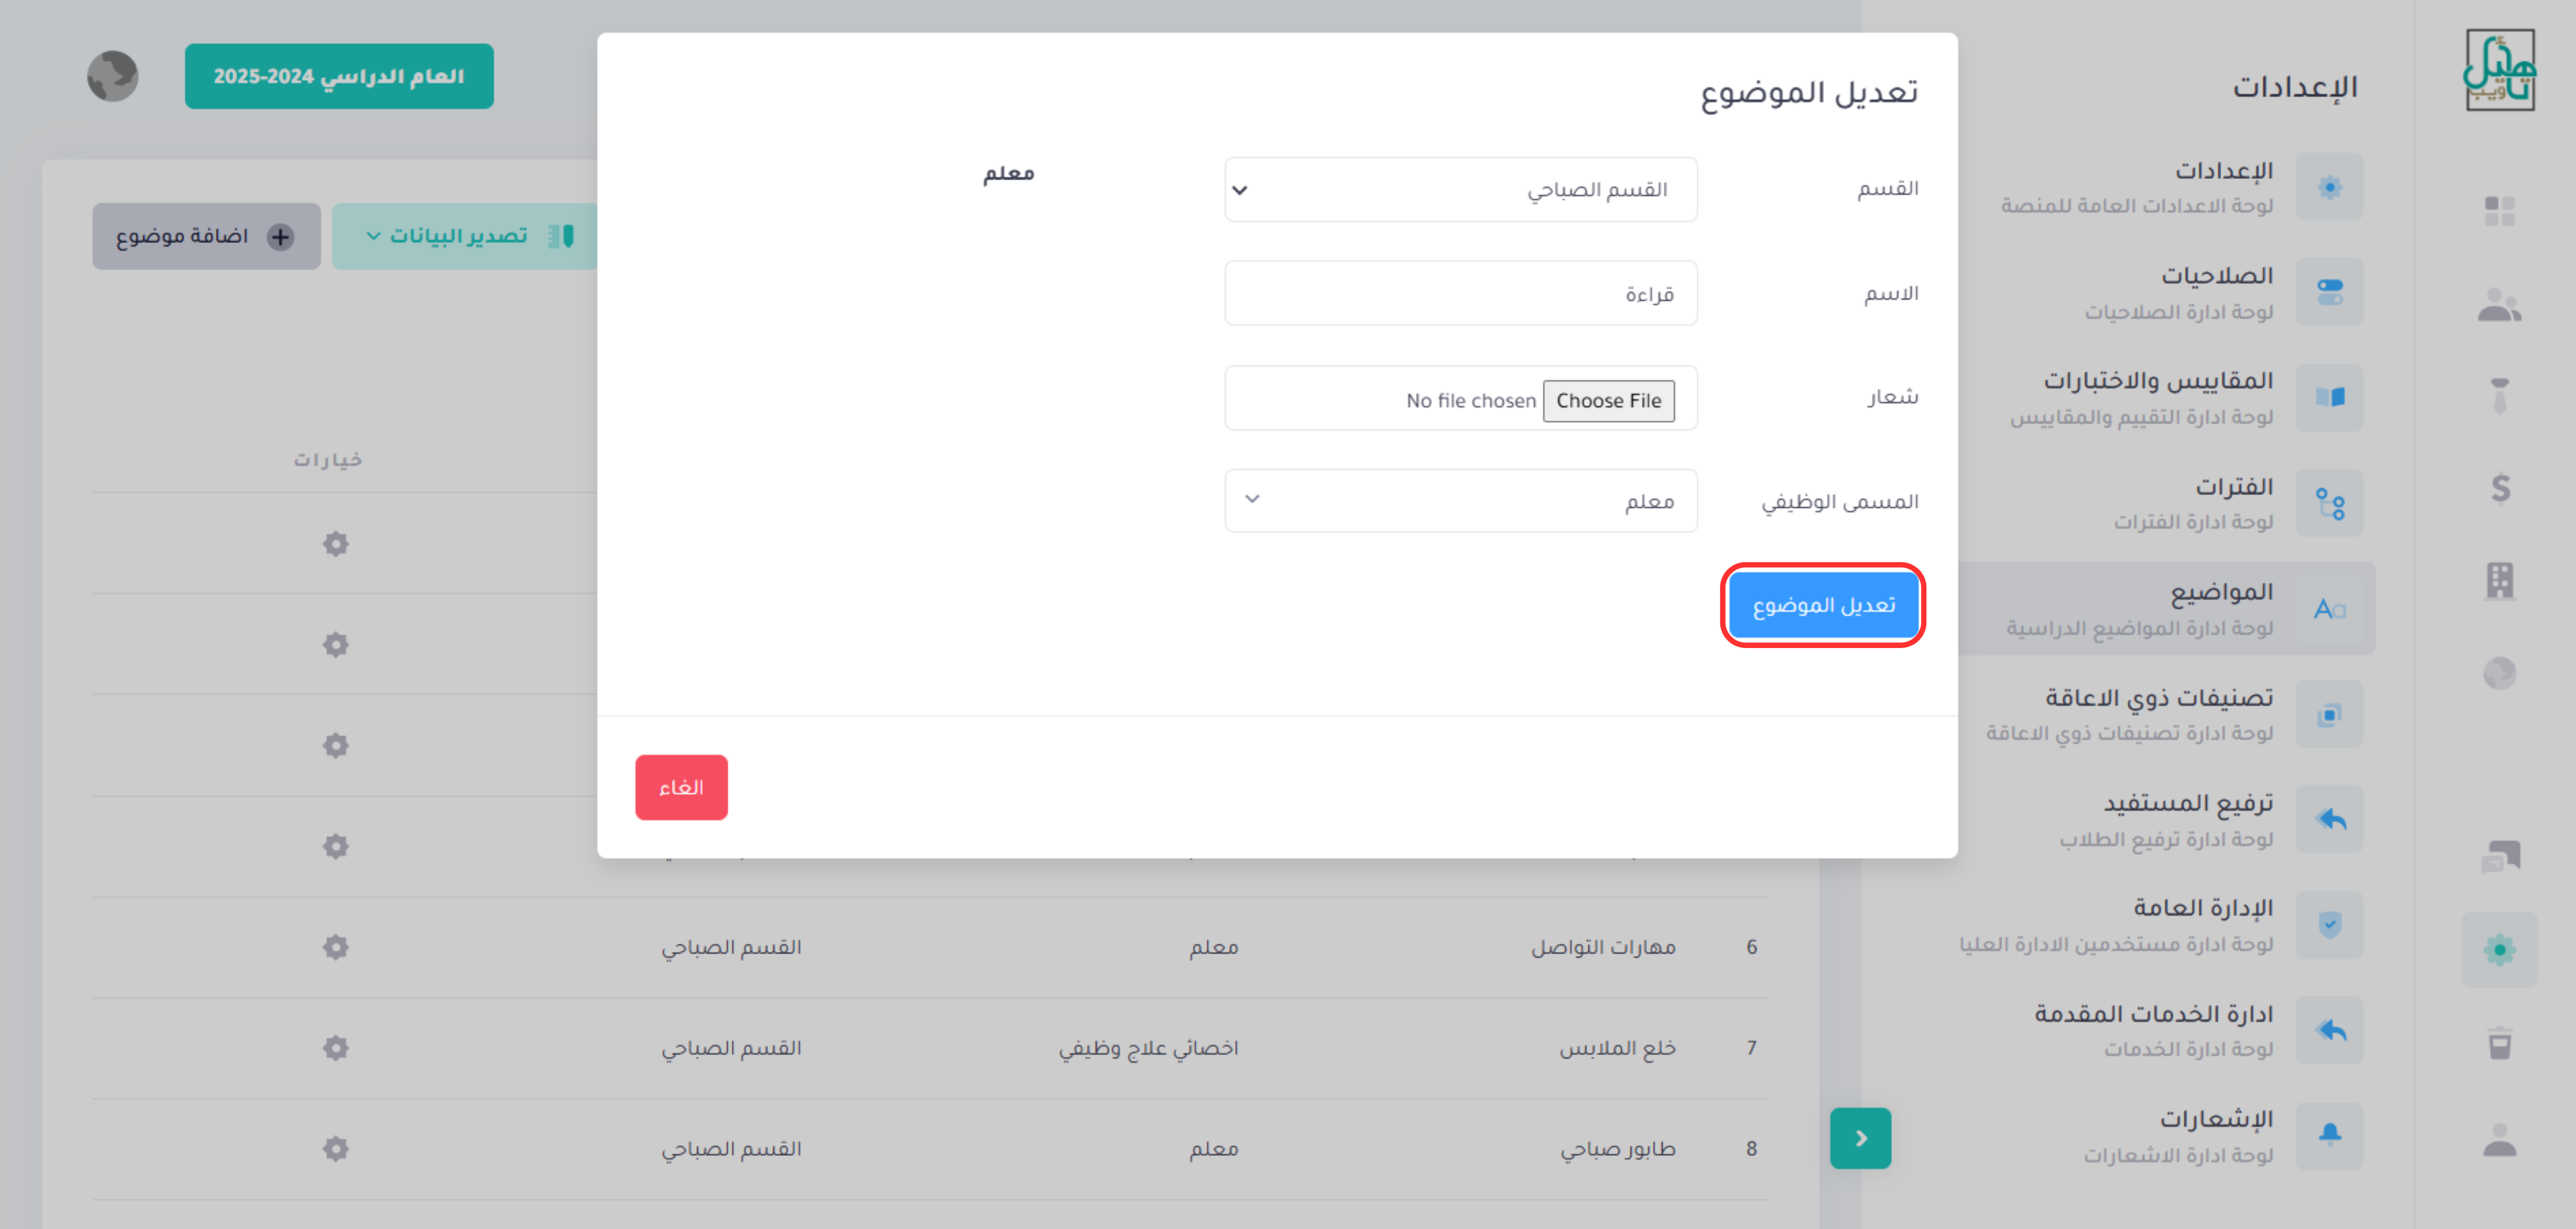Open the building icon in sidebar
2576x1229 pixels.
pos(2499,580)
